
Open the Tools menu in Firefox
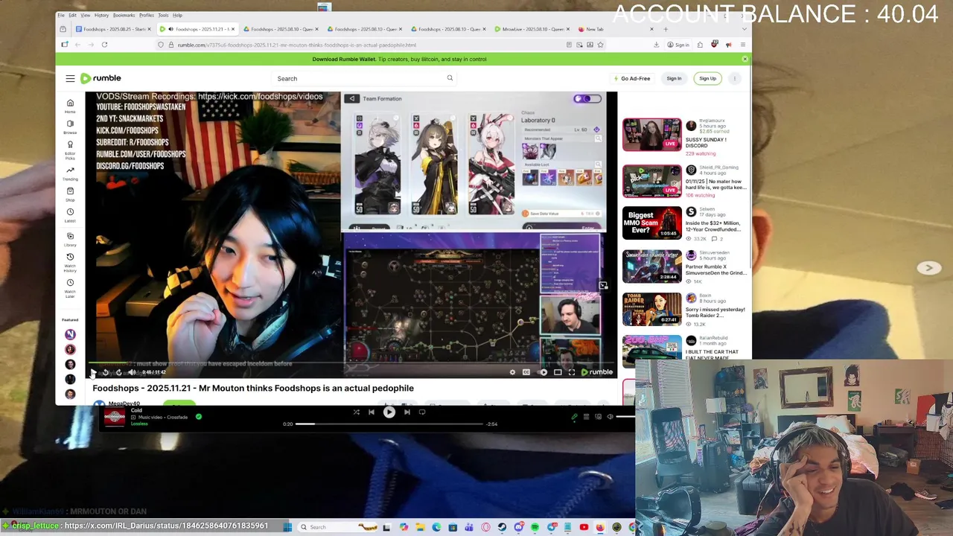click(x=163, y=15)
